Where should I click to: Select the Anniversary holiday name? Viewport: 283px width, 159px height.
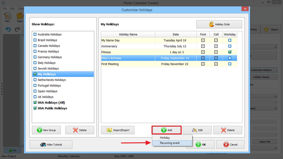109,46
